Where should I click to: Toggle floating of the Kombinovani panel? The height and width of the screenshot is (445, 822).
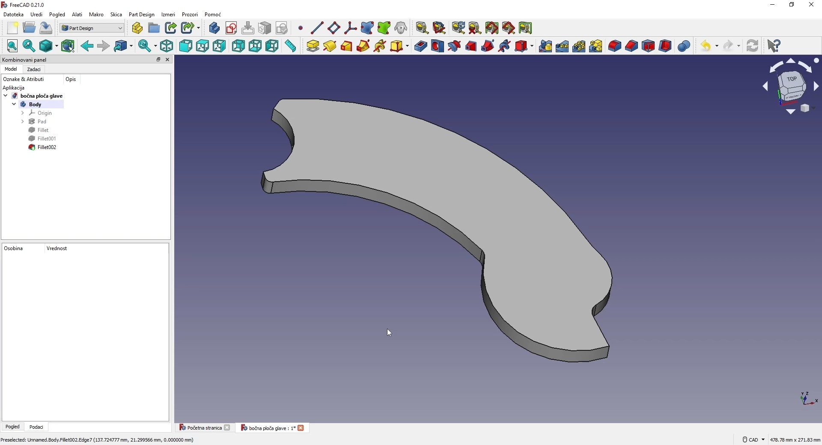[x=158, y=60]
